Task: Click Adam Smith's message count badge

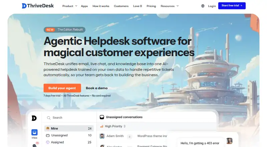Action: [x=129, y=136]
